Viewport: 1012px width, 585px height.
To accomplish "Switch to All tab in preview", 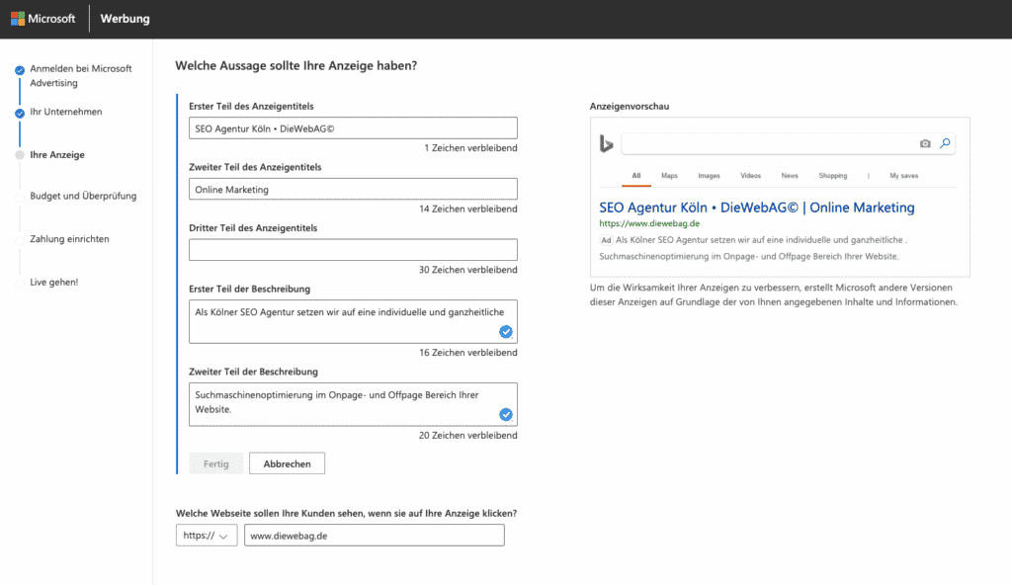I will coord(636,176).
